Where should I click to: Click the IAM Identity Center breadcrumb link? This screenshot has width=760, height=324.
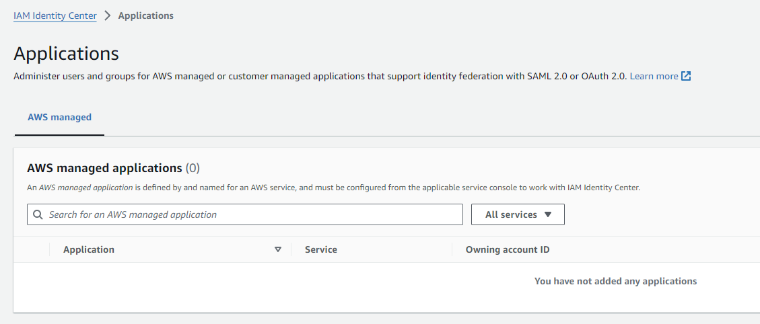click(x=55, y=15)
